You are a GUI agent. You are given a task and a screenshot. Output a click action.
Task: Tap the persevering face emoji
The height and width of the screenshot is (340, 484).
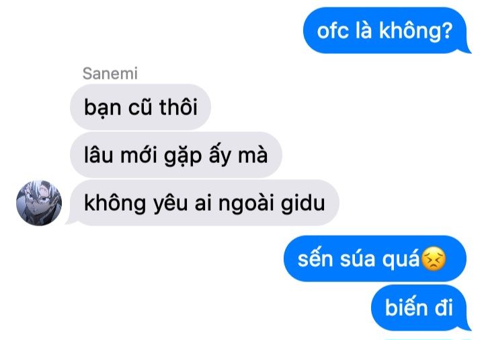point(434,259)
